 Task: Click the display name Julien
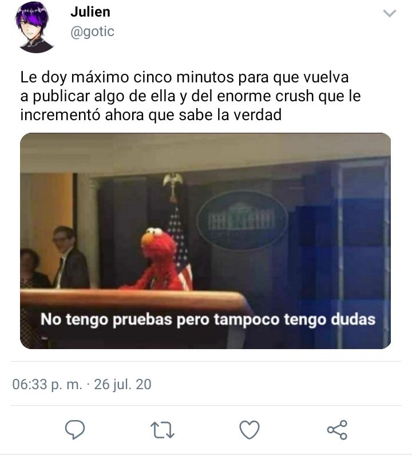pos(90,12)
